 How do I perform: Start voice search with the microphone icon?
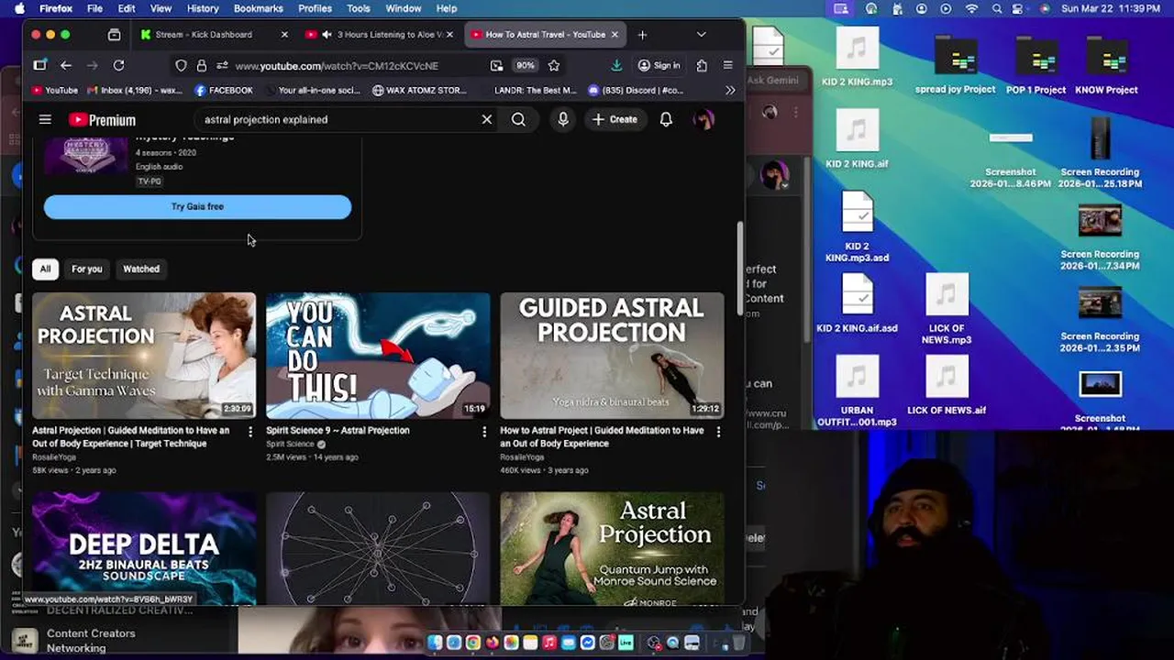[x=563, y=119]
